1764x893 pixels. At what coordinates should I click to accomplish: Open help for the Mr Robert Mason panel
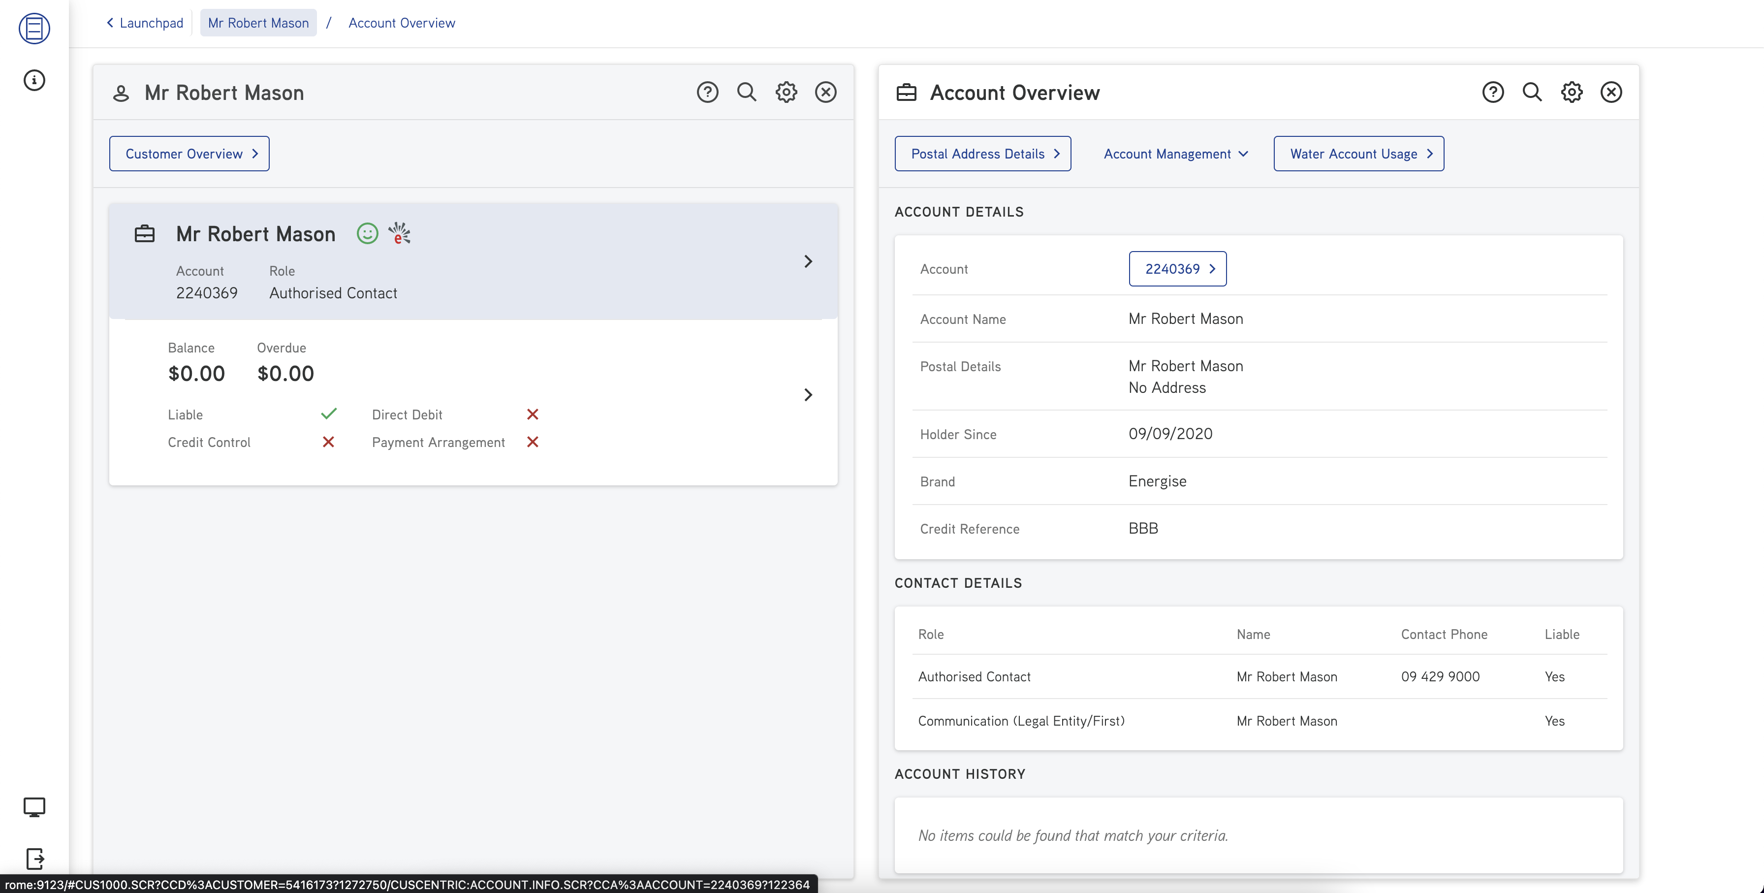tap(707, 92)
